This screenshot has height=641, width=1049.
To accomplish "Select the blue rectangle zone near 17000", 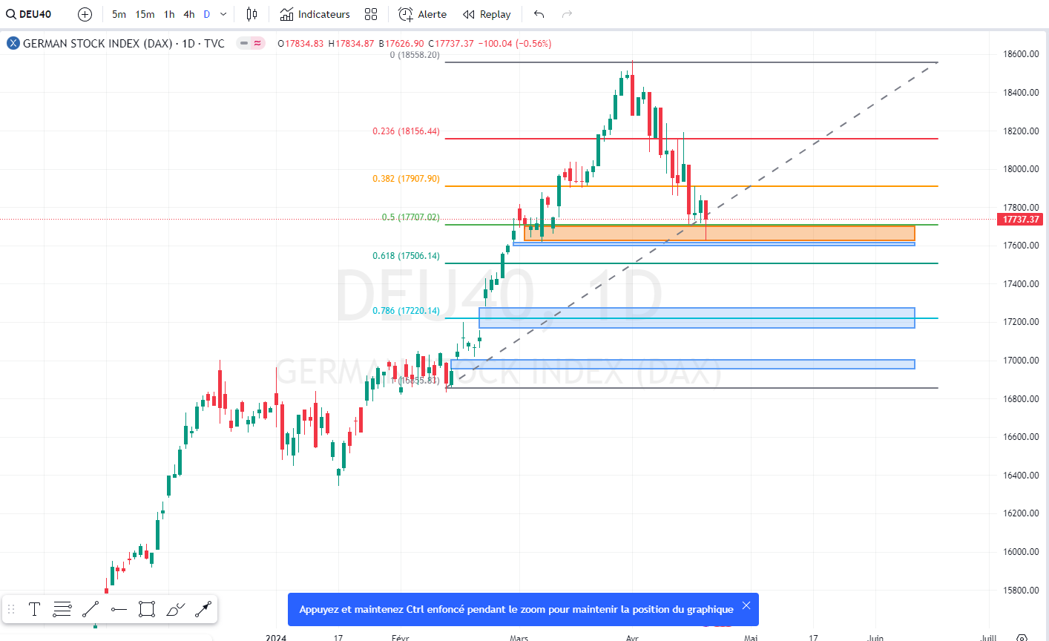I will pyautogui.click(x=683, y=364).
